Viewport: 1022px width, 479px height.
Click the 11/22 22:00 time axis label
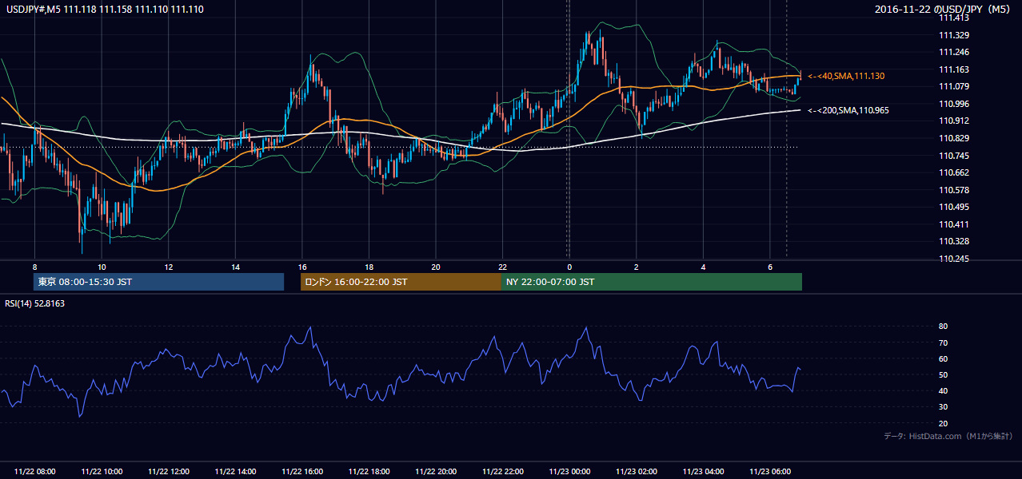click(x=502, y=472)
